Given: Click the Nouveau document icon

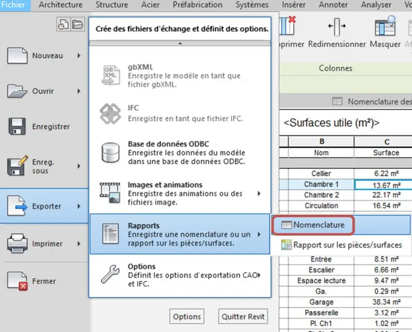Looking at the screenshot, I should click(17, 56).
